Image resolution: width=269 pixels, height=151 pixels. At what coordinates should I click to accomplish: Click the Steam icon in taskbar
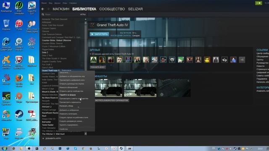coord(121,148)
